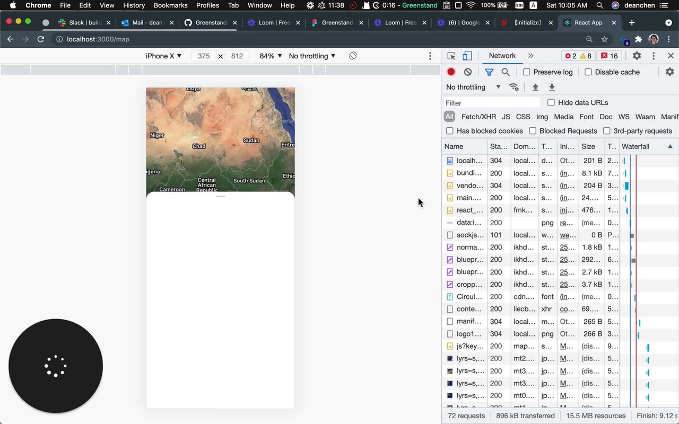Image resolution: width=679 pixels, height=424 pixels.
Task: Go back to the previous page
Action: tap(10, 39)
